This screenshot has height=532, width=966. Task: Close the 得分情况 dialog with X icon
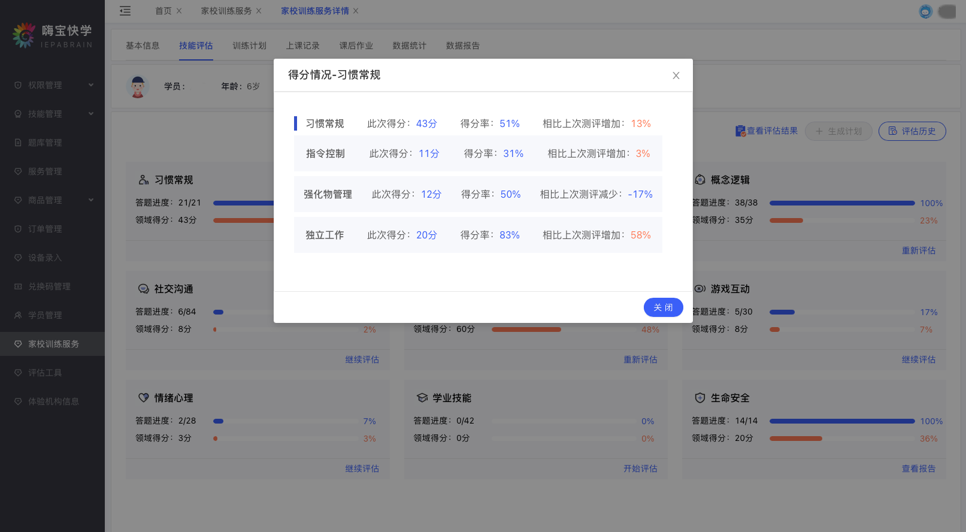coord(676,75)
